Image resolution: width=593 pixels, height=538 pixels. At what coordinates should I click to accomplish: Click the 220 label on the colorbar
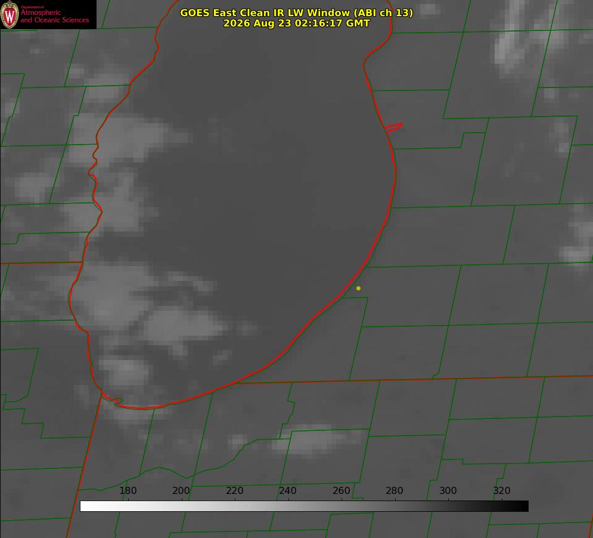pos(234,490)
